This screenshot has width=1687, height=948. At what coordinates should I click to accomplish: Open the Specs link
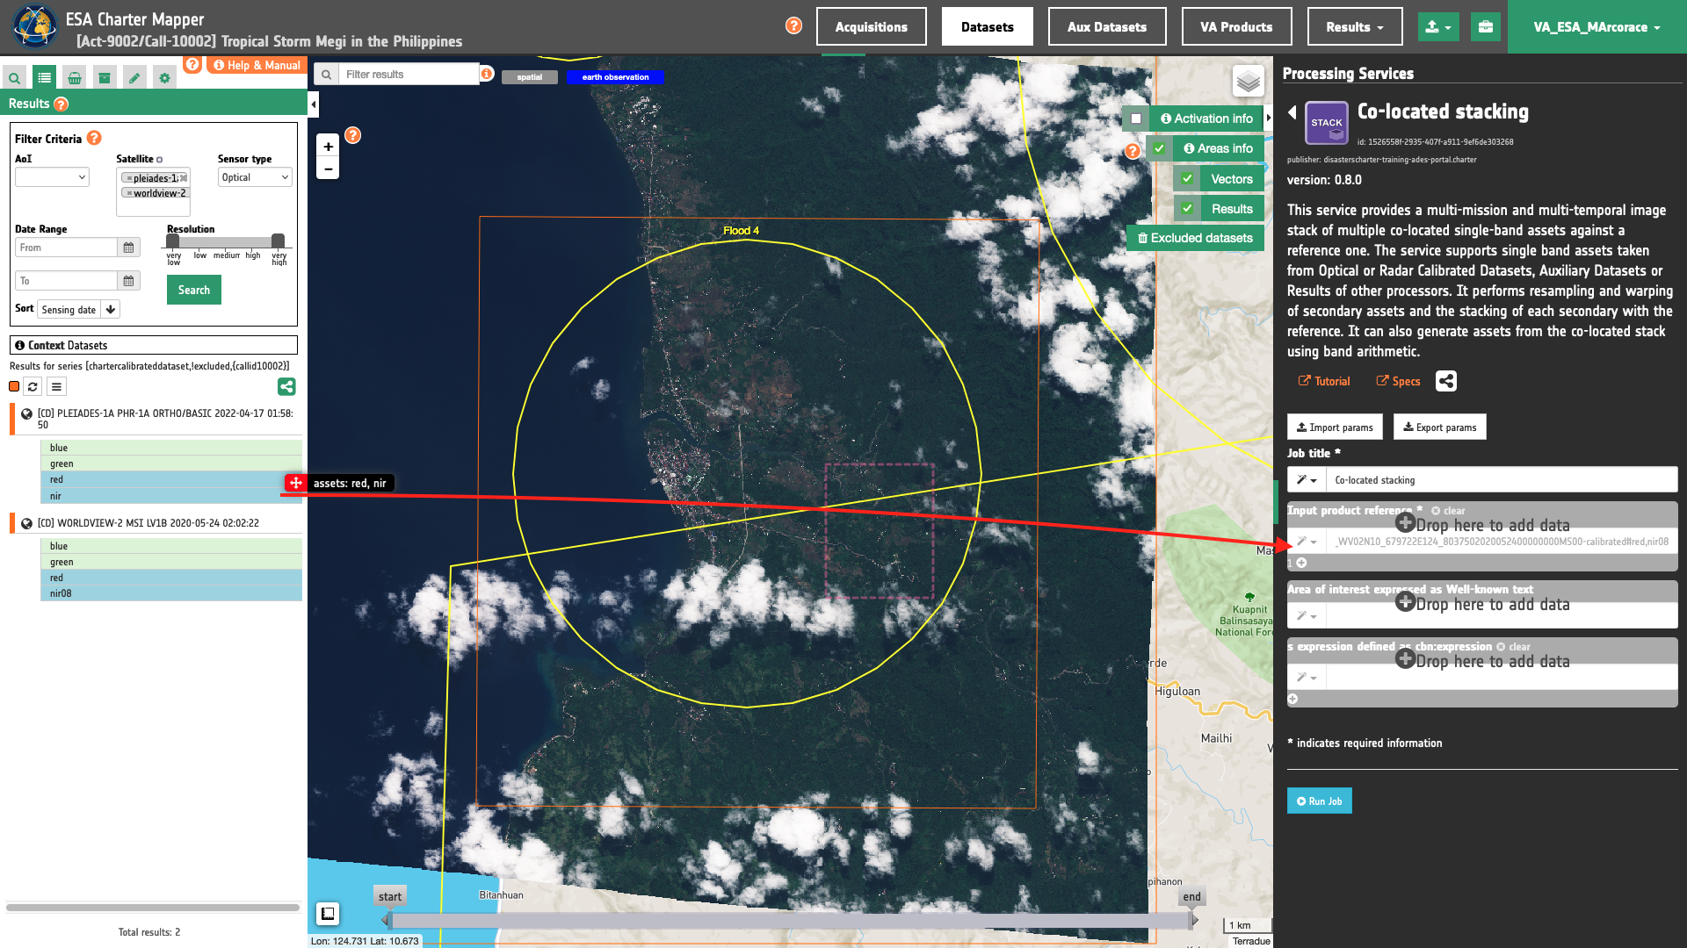click(x=1398, y=381)
